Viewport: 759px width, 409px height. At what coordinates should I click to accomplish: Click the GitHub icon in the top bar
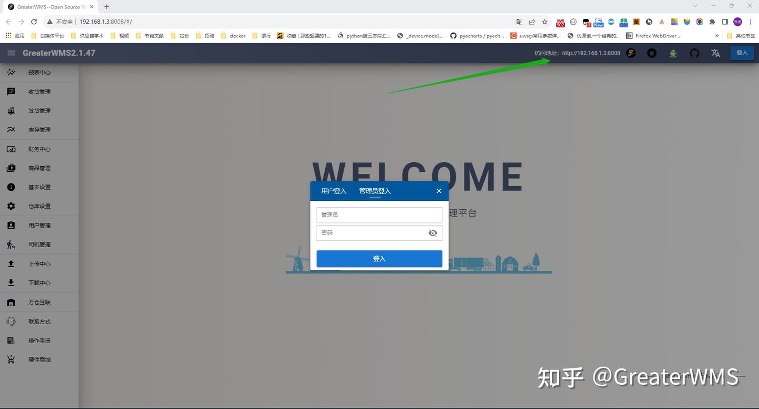point(694,53)
